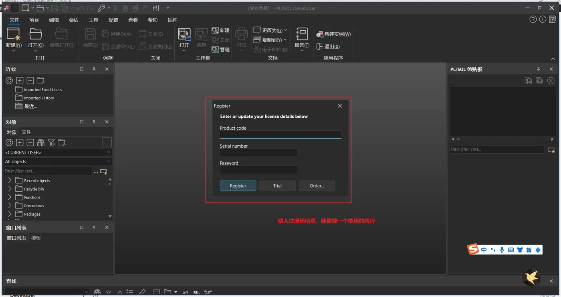
Task: Open the 项目 menu tab
Action: pyautogui.click(x=34, y=20)
